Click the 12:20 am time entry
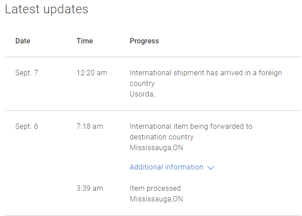Screen dimensions: 302x216 pos(92,73)
